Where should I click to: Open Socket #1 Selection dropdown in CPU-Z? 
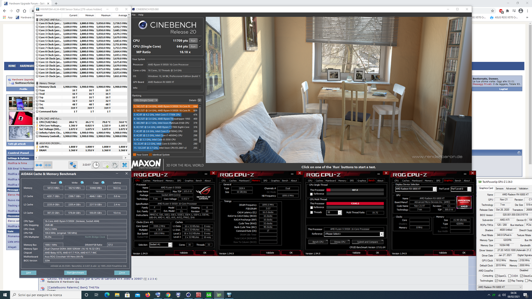click(160, 245)
